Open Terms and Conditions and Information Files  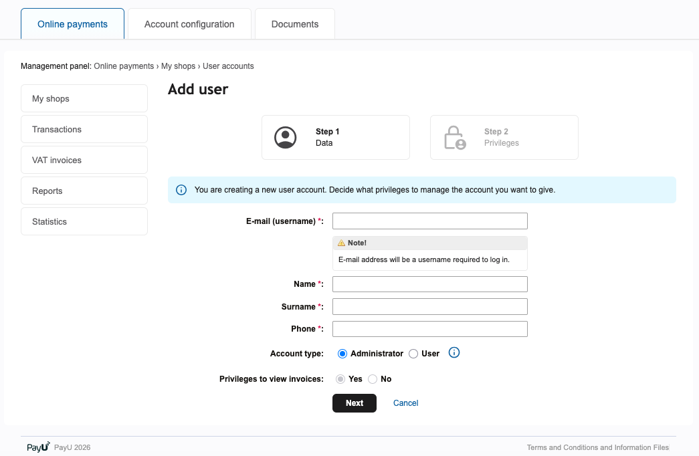coord(597,447)
